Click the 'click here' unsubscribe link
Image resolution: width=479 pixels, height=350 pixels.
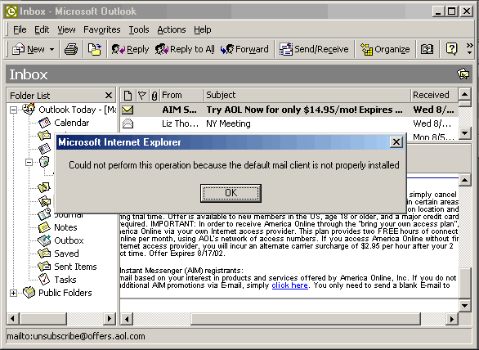click(x=289, y=285)
